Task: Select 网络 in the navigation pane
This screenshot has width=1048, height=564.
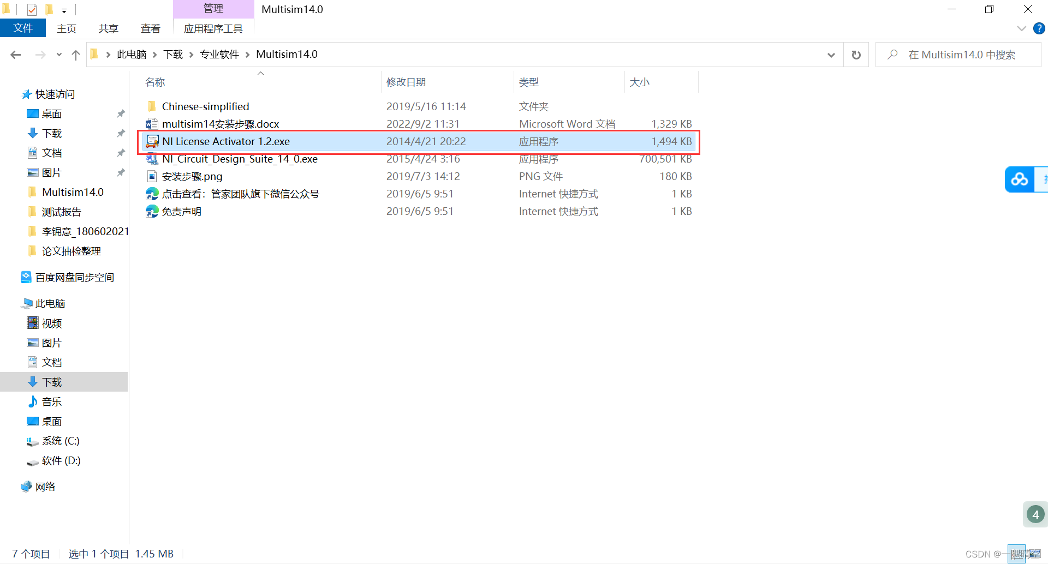Action: [38, 487]
